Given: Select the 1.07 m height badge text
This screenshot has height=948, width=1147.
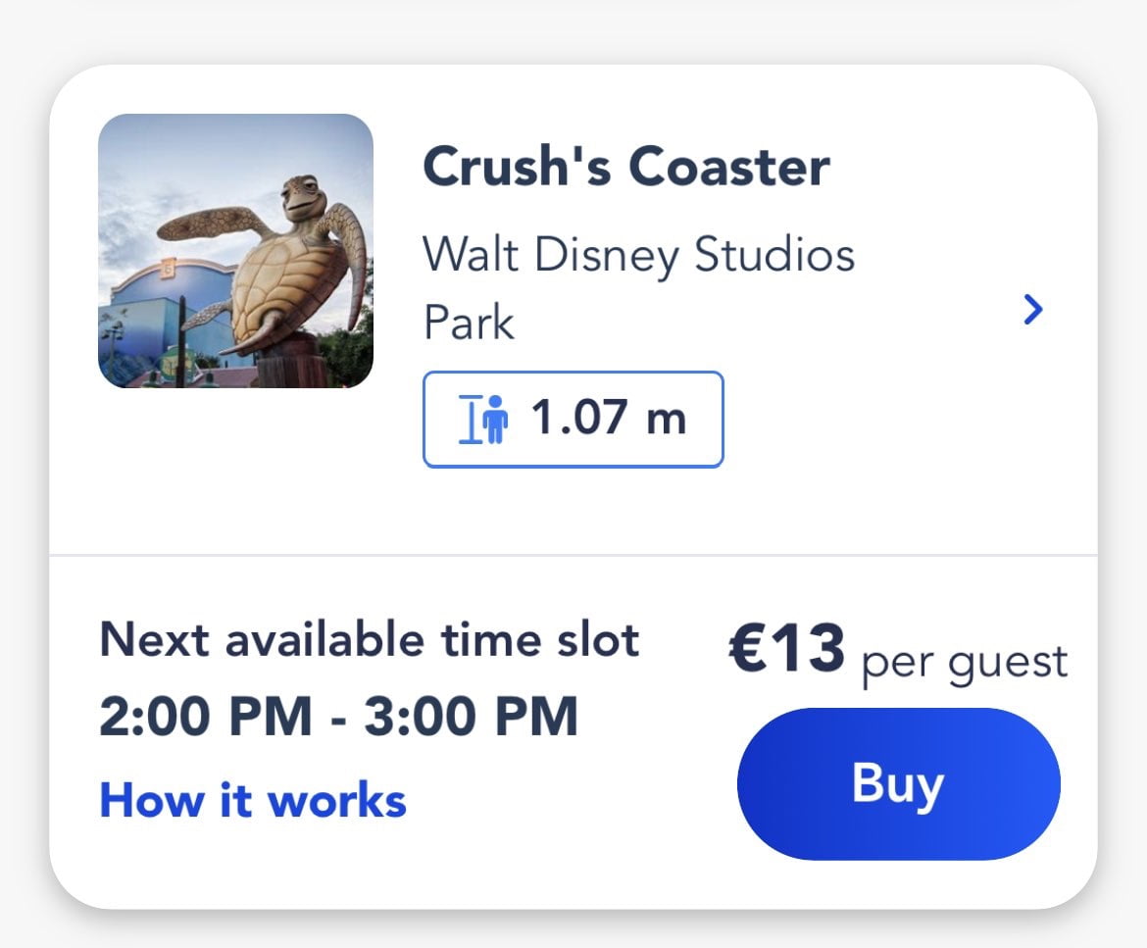Looking at the screenshot, I should (x=608, y=420).
